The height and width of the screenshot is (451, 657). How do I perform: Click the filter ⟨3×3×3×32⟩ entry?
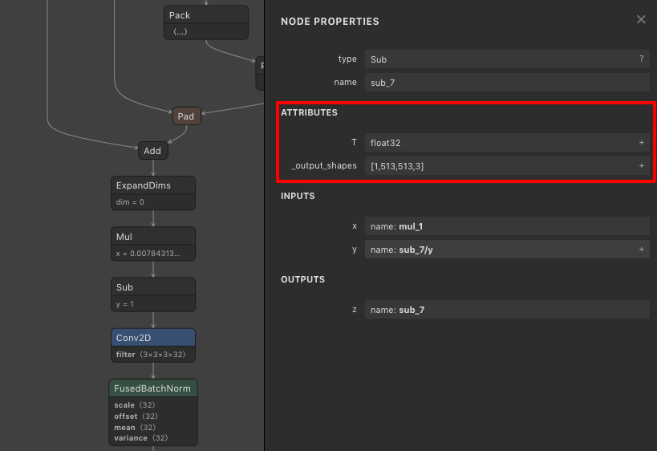[151, 355]
